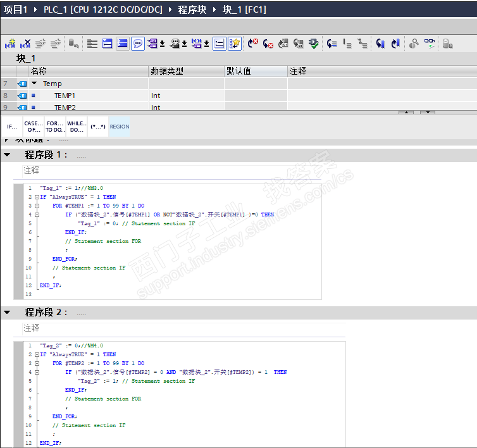Click the greyed-out Add row icon
Screen dimensions: 477x448
pos(56,44)
